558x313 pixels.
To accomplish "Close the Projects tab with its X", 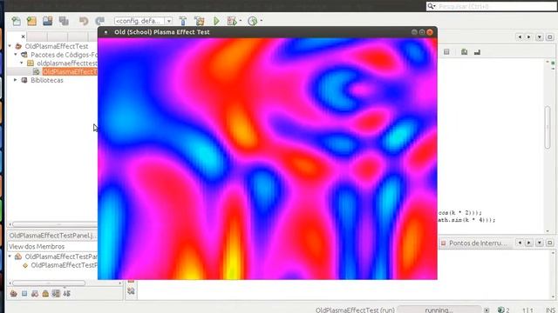I will pyautogui.click(x=24, y=37).
